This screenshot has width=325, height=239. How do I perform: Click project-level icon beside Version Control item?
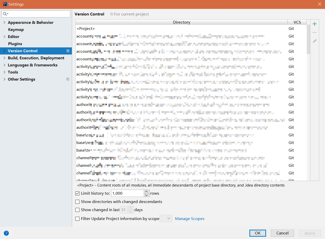tap(68, 51)
